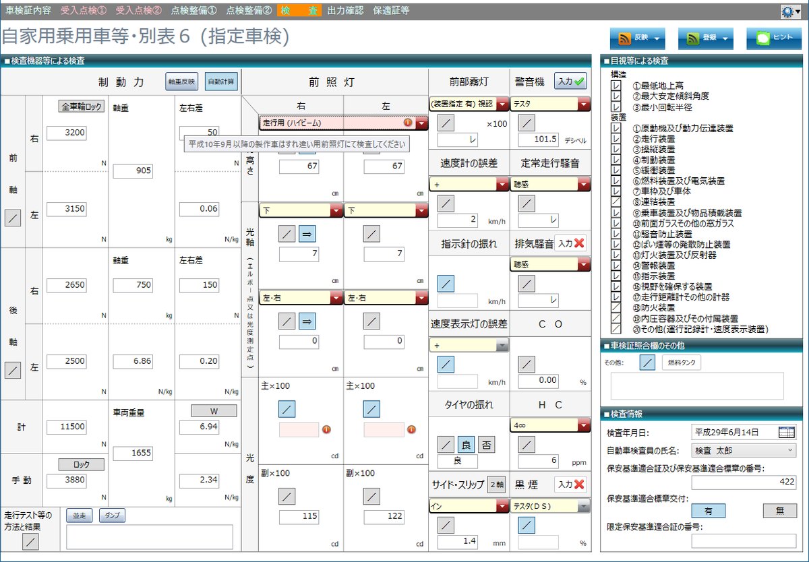This screenshot has width=809, height=562.
Task: Toggle the ⑳その他(運行記録計･速度表示装置) checkbox
Action: pyautogui.click(x=616, y=329)
